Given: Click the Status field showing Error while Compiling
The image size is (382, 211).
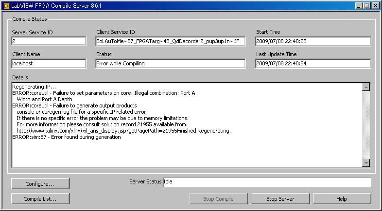Looking at the screenshot, I should click(171, 63).
